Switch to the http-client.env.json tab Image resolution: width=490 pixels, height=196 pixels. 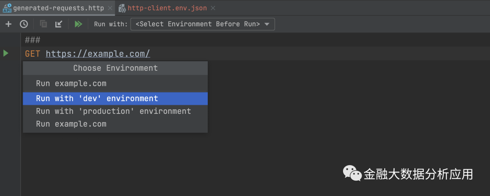(x=168, y=8)
